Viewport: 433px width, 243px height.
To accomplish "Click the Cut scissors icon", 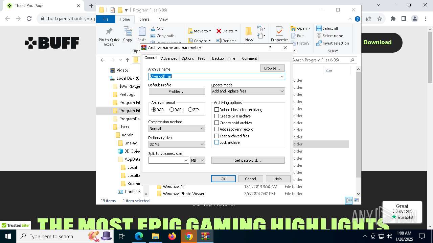I will pyautogui.click(x=153, y=28).
